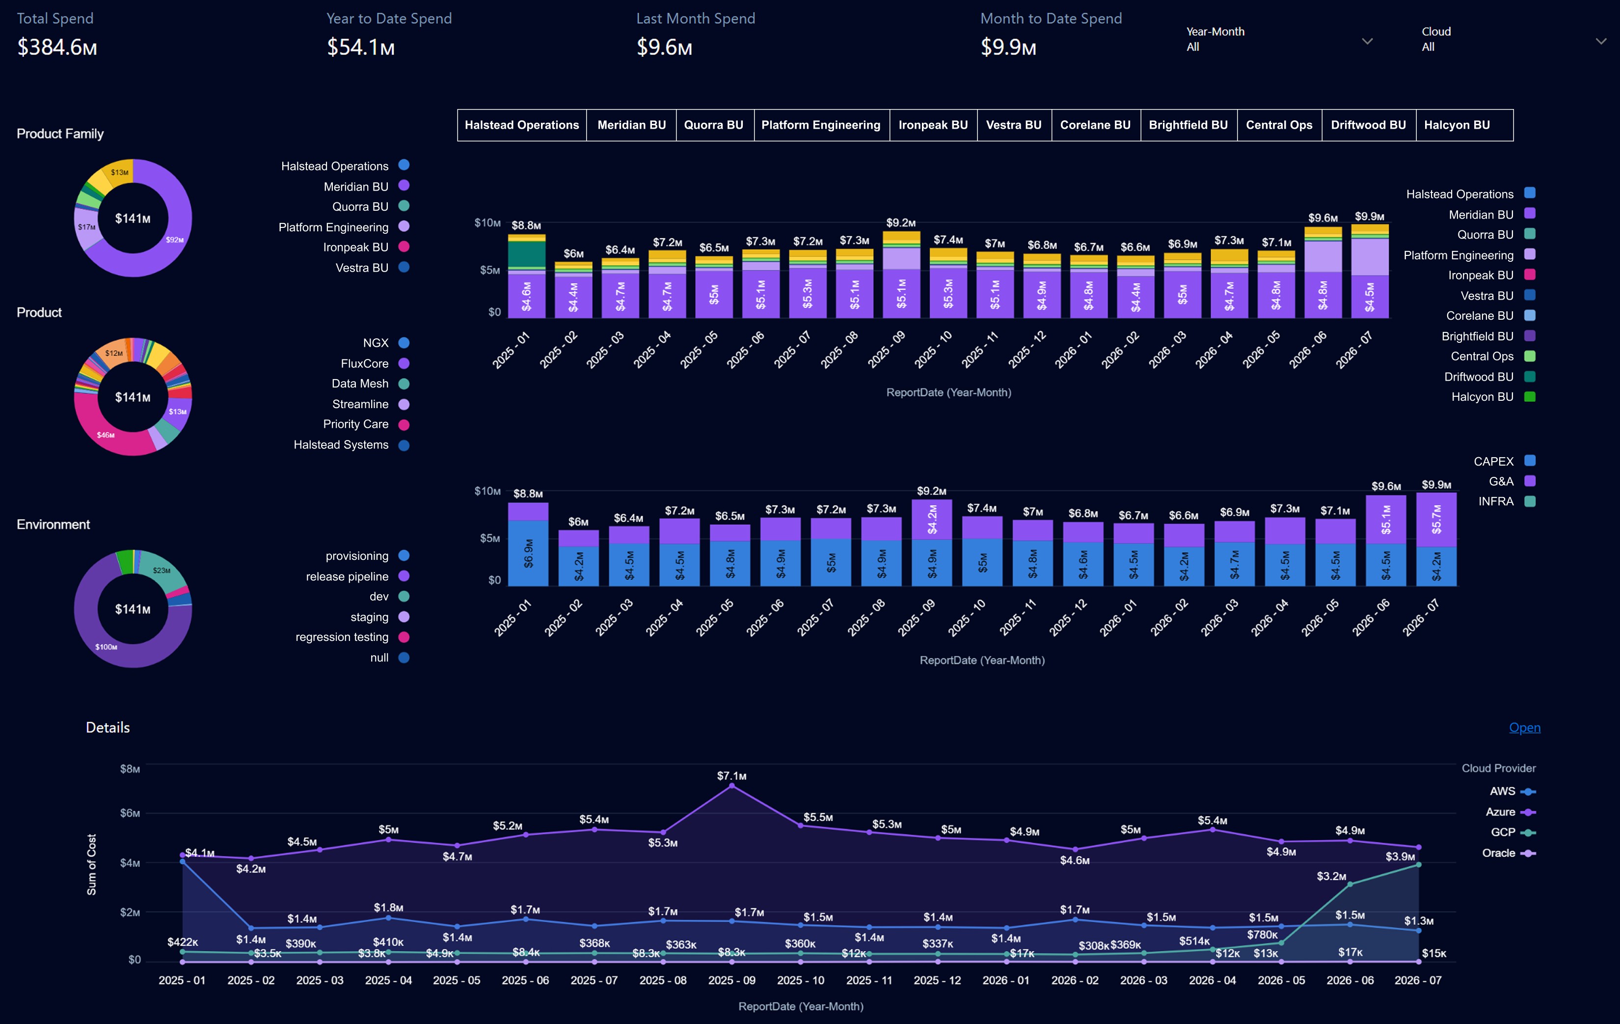The image size is (1620, 1024).
Task: Click the null environment legend dot
Action: 404,657
